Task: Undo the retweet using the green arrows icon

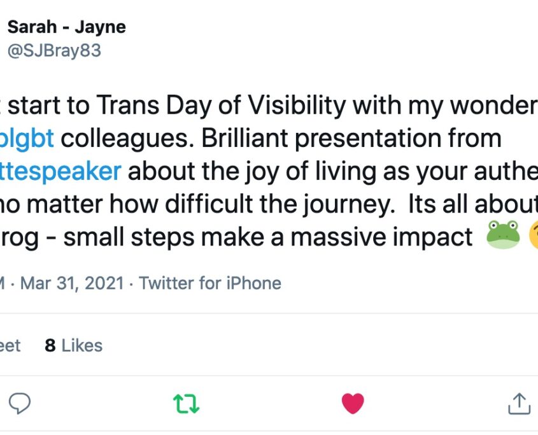Action: click(x=187, y=404)
